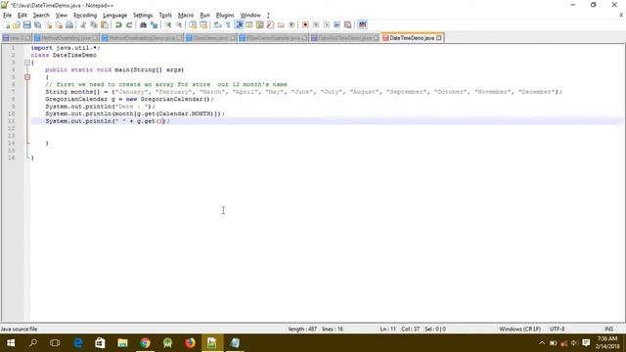This screenshot has width=626, height=352.
Task: Save the current file using toolbar
Action: click(26, 24)
